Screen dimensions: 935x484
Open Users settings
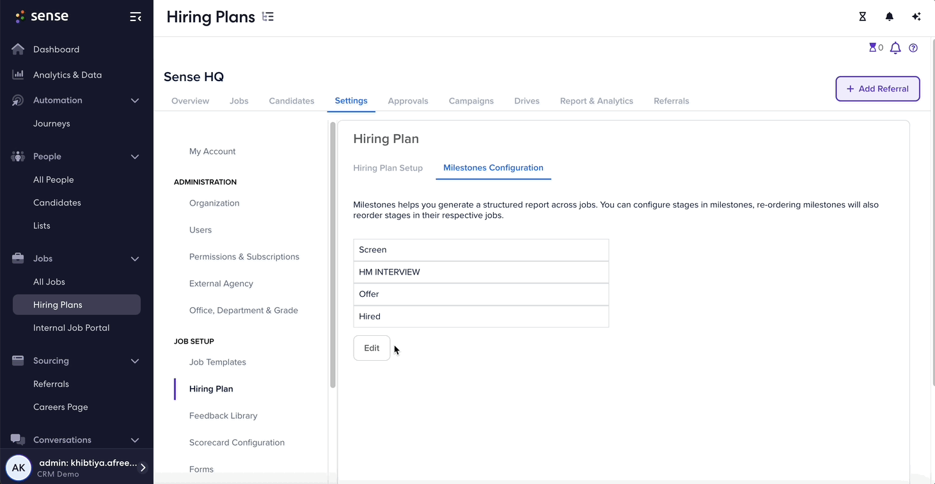[200, 230]
